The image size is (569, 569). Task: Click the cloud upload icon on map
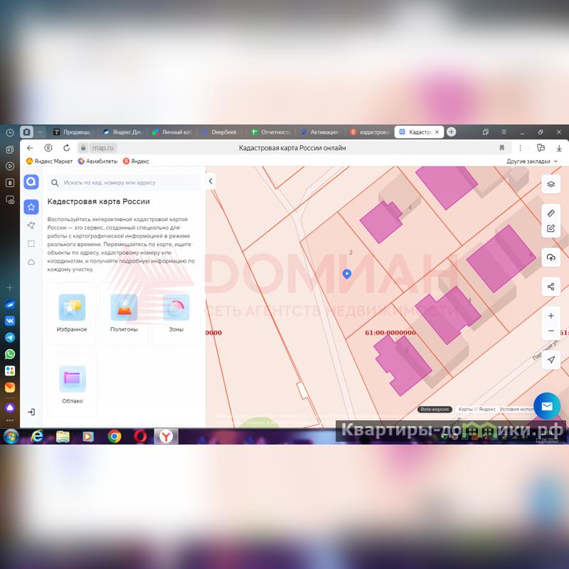(551, 257)
